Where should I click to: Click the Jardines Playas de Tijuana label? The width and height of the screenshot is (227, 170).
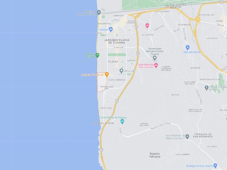tap(117, 41)
